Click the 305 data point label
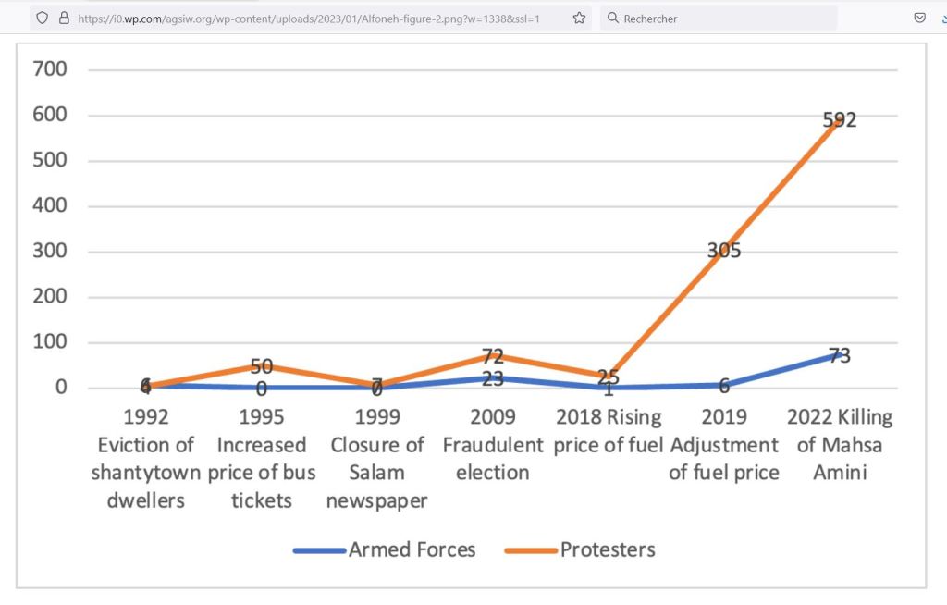This screenshot has width=947, height=605. point(724,251)
